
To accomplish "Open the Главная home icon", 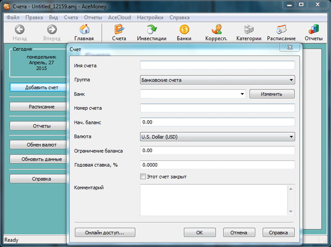I will coord(84,29).
